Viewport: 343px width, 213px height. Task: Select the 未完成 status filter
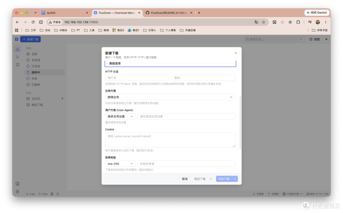point(45,60)
